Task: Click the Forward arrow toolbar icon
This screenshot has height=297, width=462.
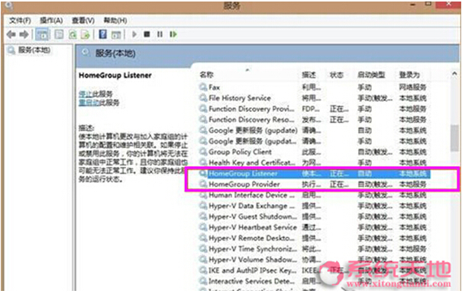Action: pos(24,35)
